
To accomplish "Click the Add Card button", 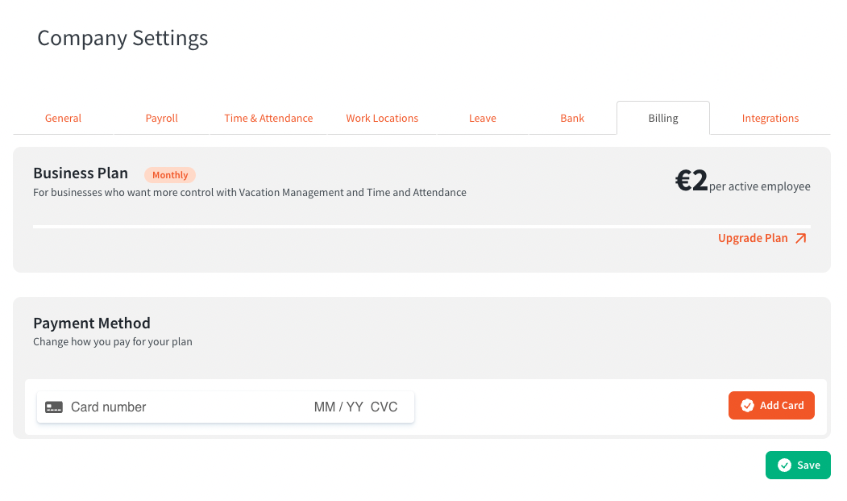I will (771, 405).
